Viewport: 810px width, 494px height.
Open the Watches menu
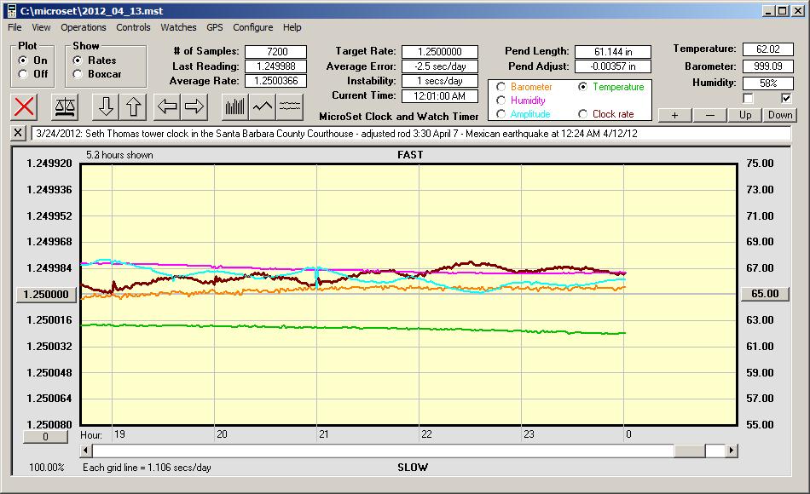click(178, 27)
